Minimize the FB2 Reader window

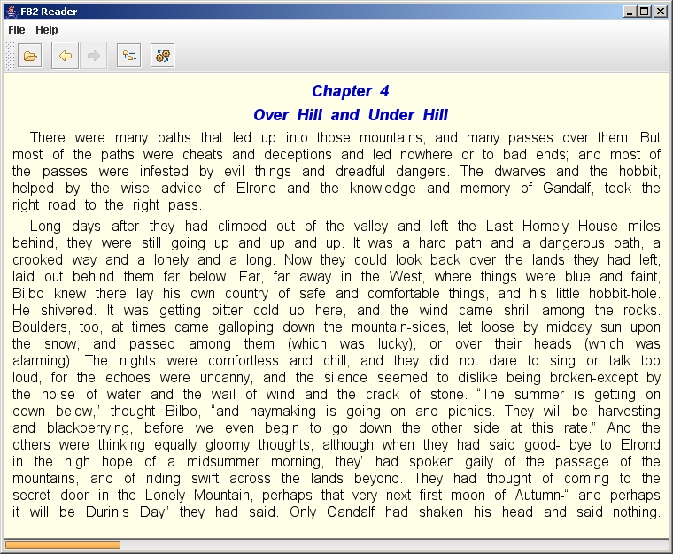pyautogui.click(x=630, y=12)
